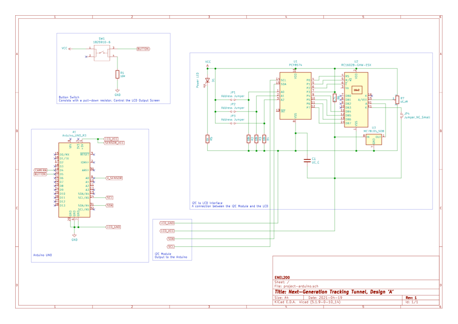The width and height of the screenshot is (458, 324).
Task: Select the JP1 Address Jumper
Action: 233,100
